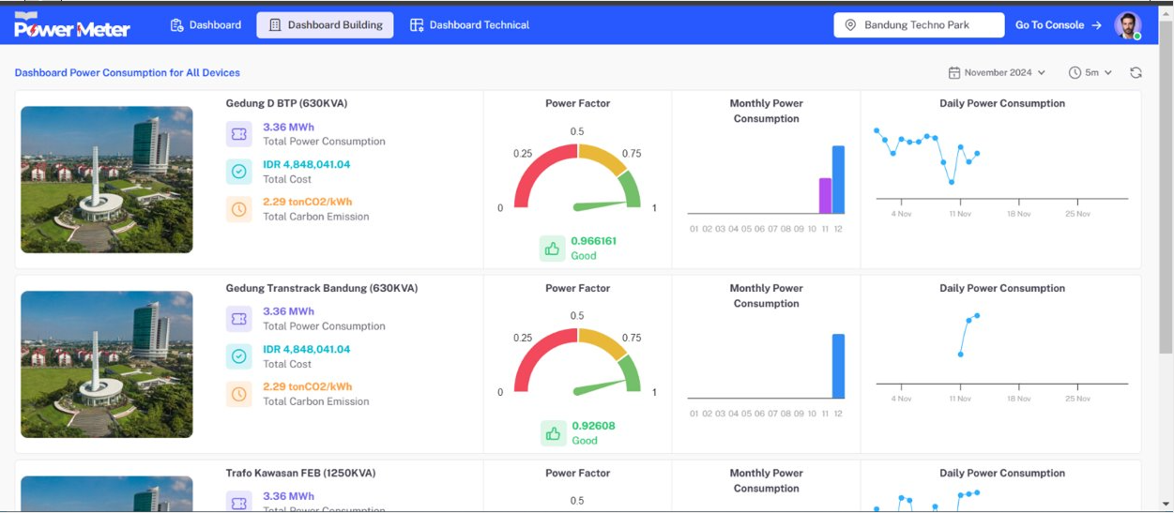Open the Bandung Techno Park location selector
Image resolution: width=1174 pixels, height=513 pixels.
coord(919,25)
